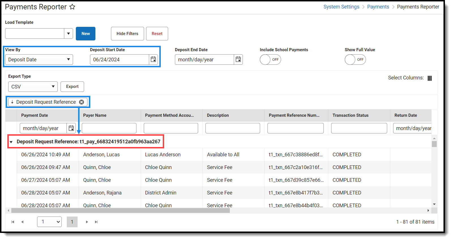Click Hide Filters button
This screenshot has width=452, height=240.
point(127,34)
